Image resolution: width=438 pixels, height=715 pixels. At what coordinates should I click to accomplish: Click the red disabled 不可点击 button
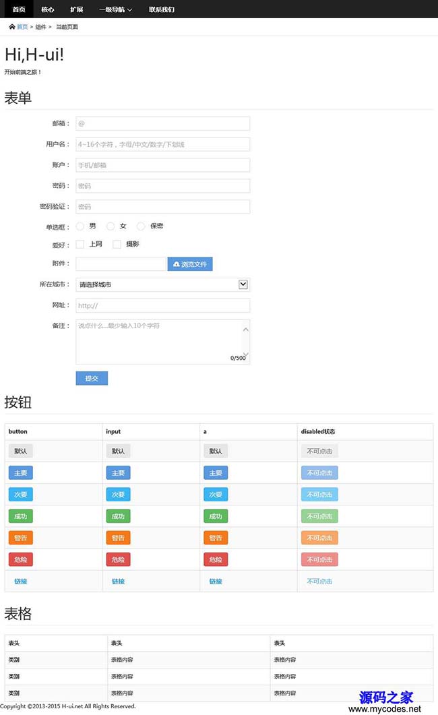(x=319, y=559)
